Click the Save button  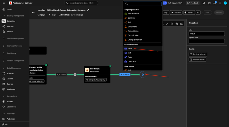click(207, 13)
